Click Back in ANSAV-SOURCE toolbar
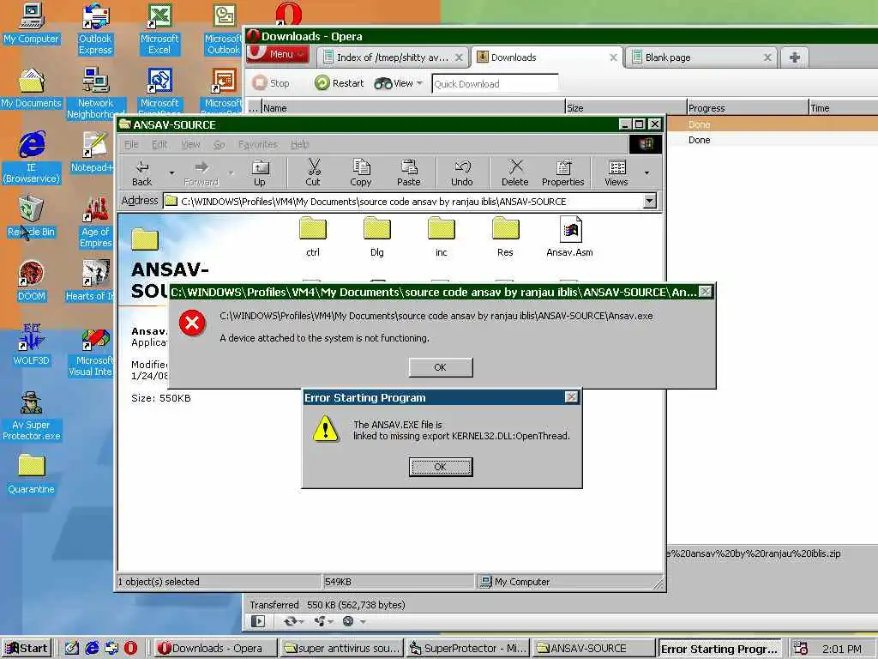Viewport: 878px width, 659px height. 142,172
